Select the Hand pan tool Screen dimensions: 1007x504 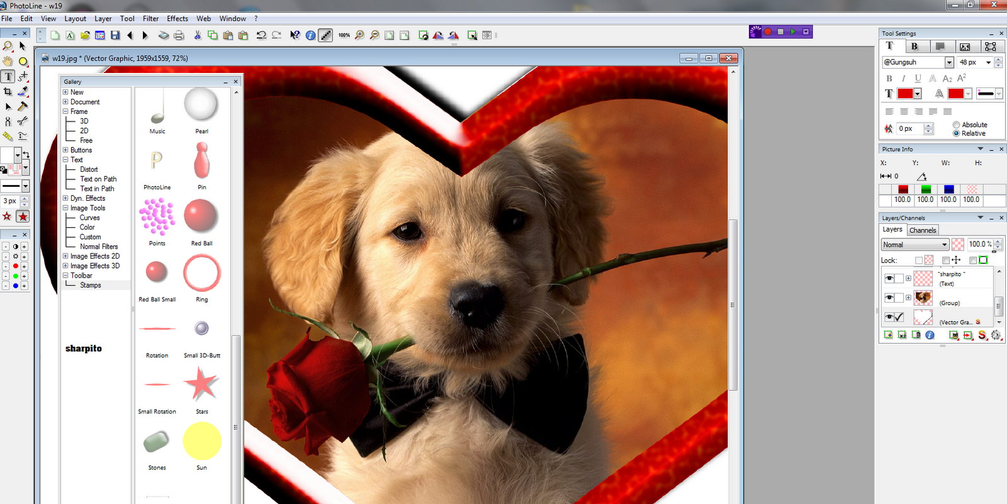pos(8,61)
